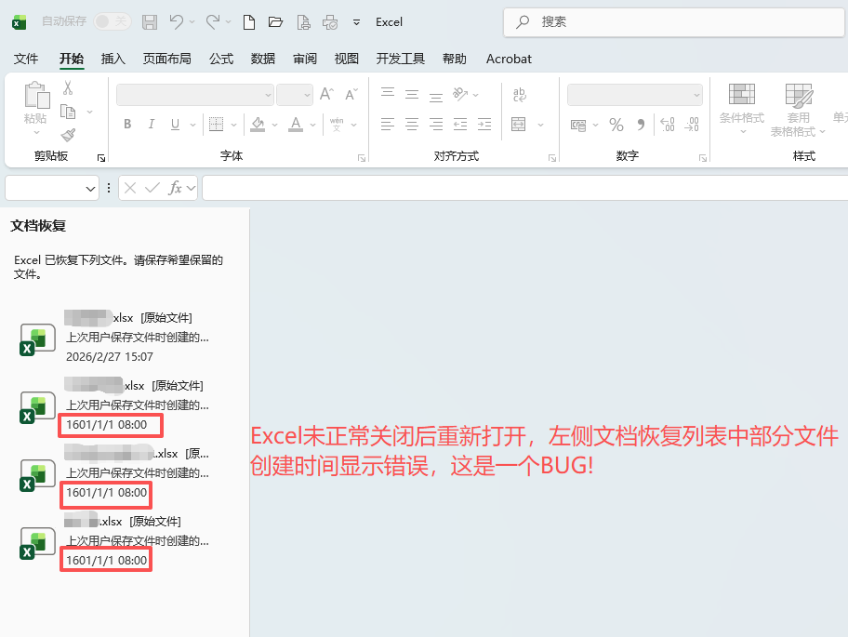Click Middle Align icon
The height and width of the screenshot is (637, 848).
coord(412,94)
